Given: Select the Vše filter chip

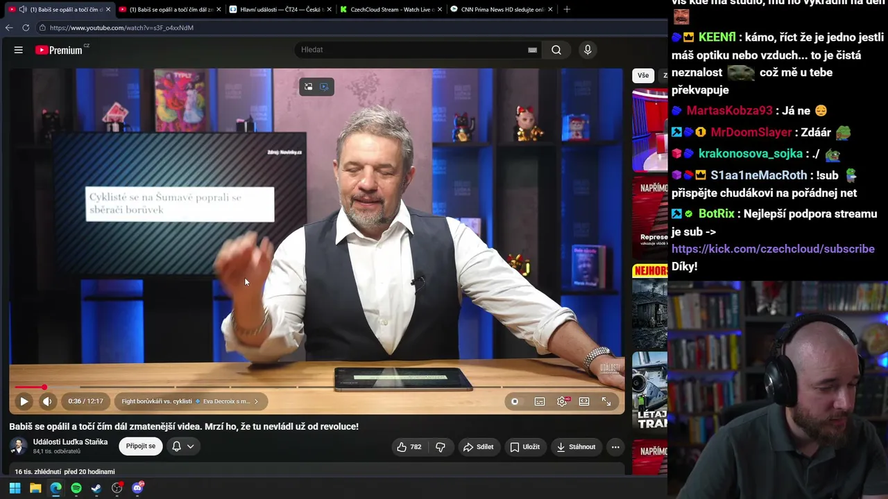Looking at the screenshot, I should (x=643, y=76).
